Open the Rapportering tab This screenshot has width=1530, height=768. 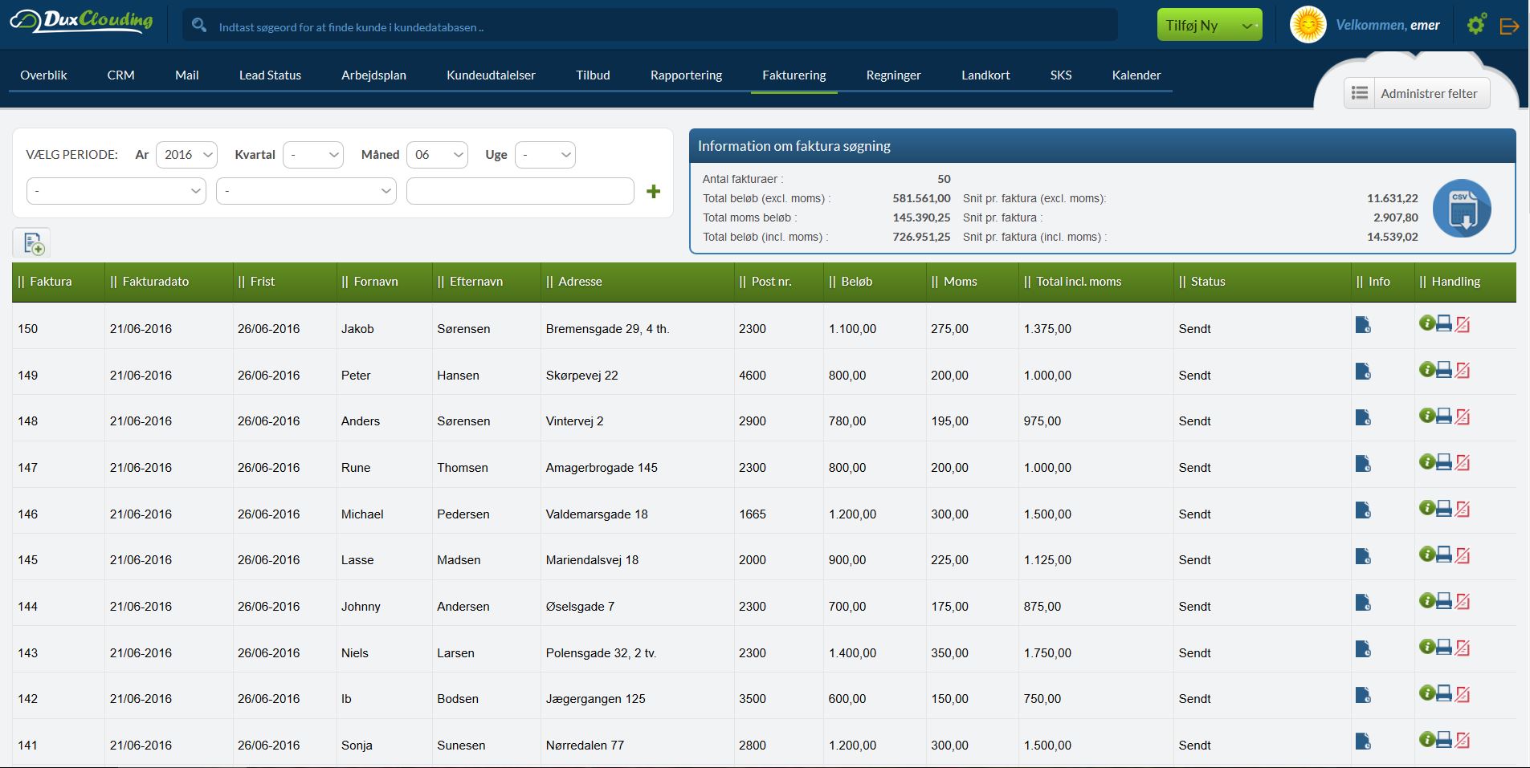686,75
